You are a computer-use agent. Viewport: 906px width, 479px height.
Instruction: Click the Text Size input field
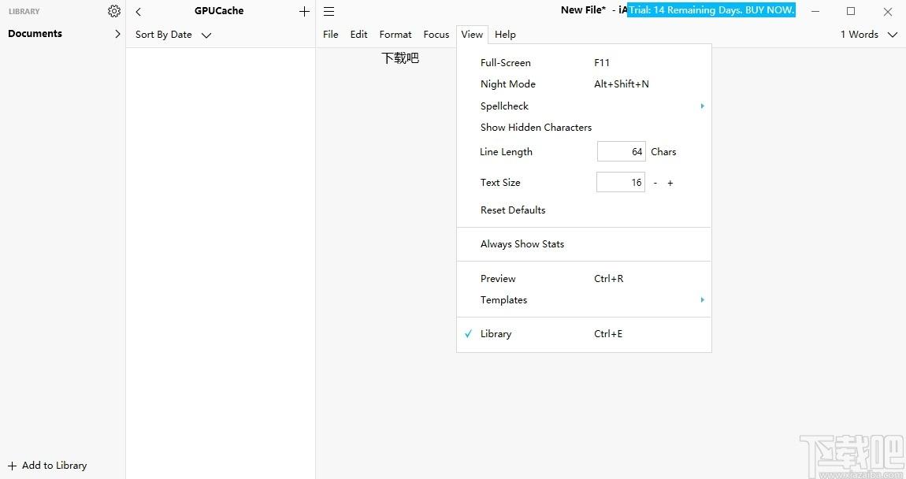[x=621, y=182]
